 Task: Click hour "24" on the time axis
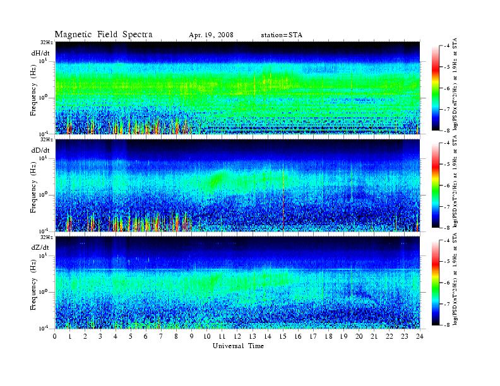(x=420, y=336)
